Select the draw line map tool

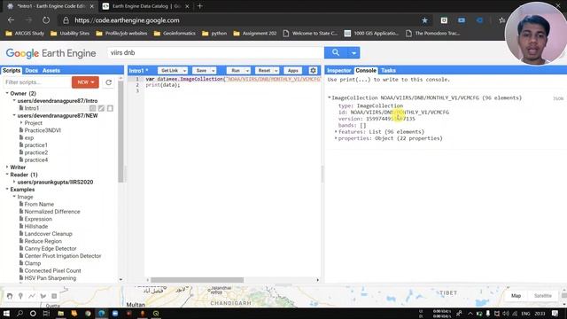[x=32, y=296]
